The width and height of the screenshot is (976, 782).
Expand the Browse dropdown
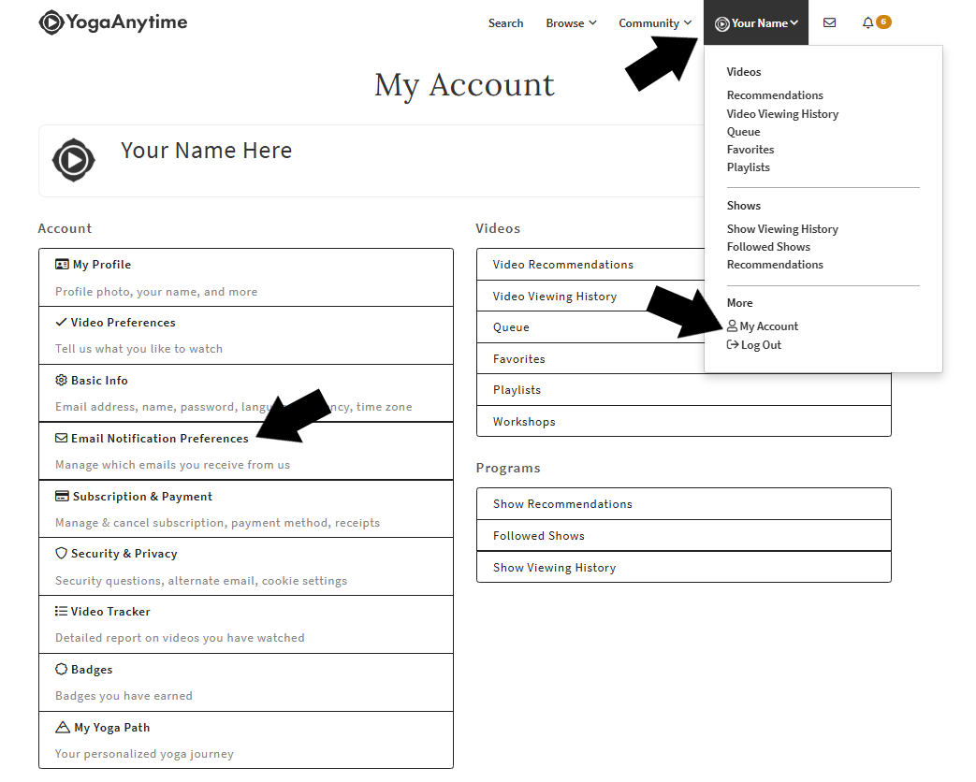coord(571,23)
